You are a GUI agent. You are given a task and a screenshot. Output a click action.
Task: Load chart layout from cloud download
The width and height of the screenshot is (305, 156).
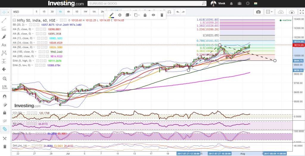(281, 12)
